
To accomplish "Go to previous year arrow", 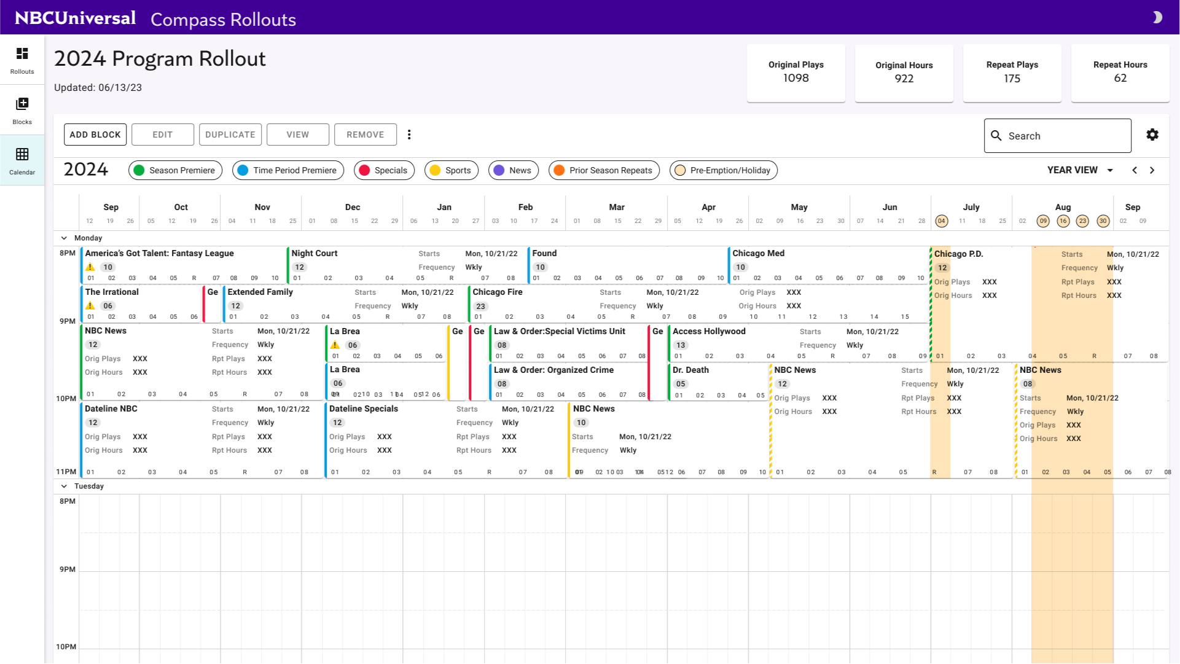I will tap(1135, 170).
